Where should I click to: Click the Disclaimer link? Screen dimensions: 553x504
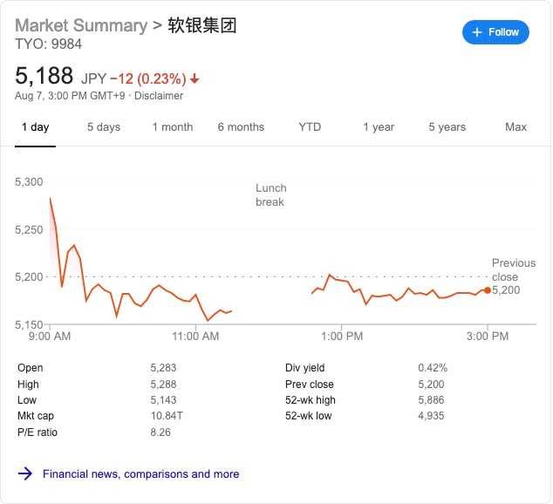pos(159,96)
